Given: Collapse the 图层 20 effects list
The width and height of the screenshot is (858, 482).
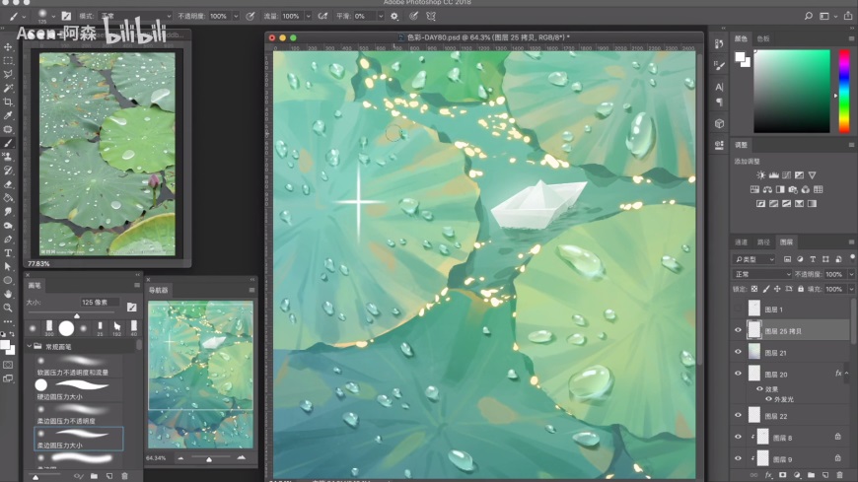Looking at the screenshot, I should (x=846, y=374).
